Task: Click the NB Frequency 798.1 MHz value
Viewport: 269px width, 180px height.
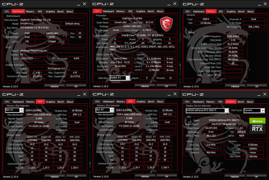Action: point(254,27)
